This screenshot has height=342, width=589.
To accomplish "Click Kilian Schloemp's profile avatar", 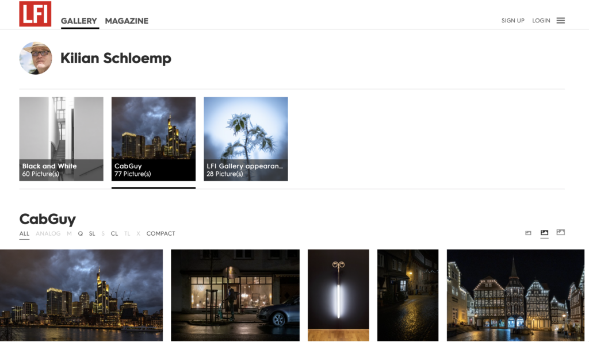I will point(36,58).
